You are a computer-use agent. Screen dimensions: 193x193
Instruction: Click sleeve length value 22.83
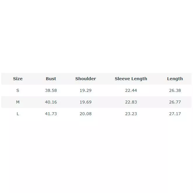131,102
